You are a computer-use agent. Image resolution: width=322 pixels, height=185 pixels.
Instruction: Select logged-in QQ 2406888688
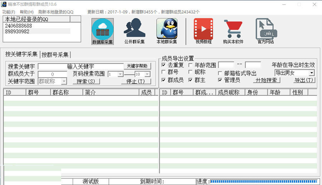coord(19,26)
